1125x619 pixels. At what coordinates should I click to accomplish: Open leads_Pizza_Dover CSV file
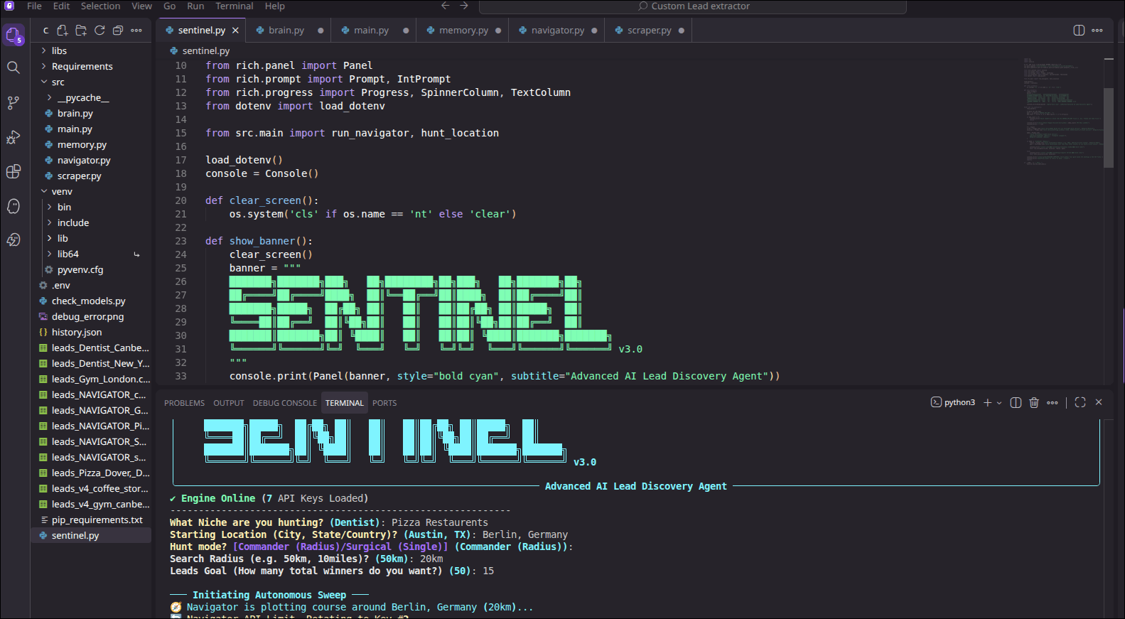coord(91,473)
